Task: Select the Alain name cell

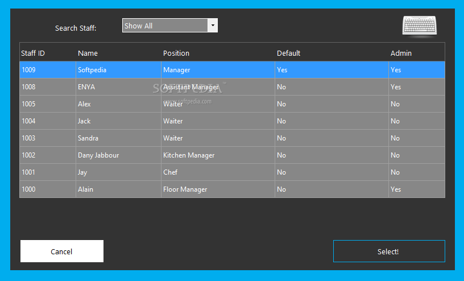Action: click(x=118, y=189)
